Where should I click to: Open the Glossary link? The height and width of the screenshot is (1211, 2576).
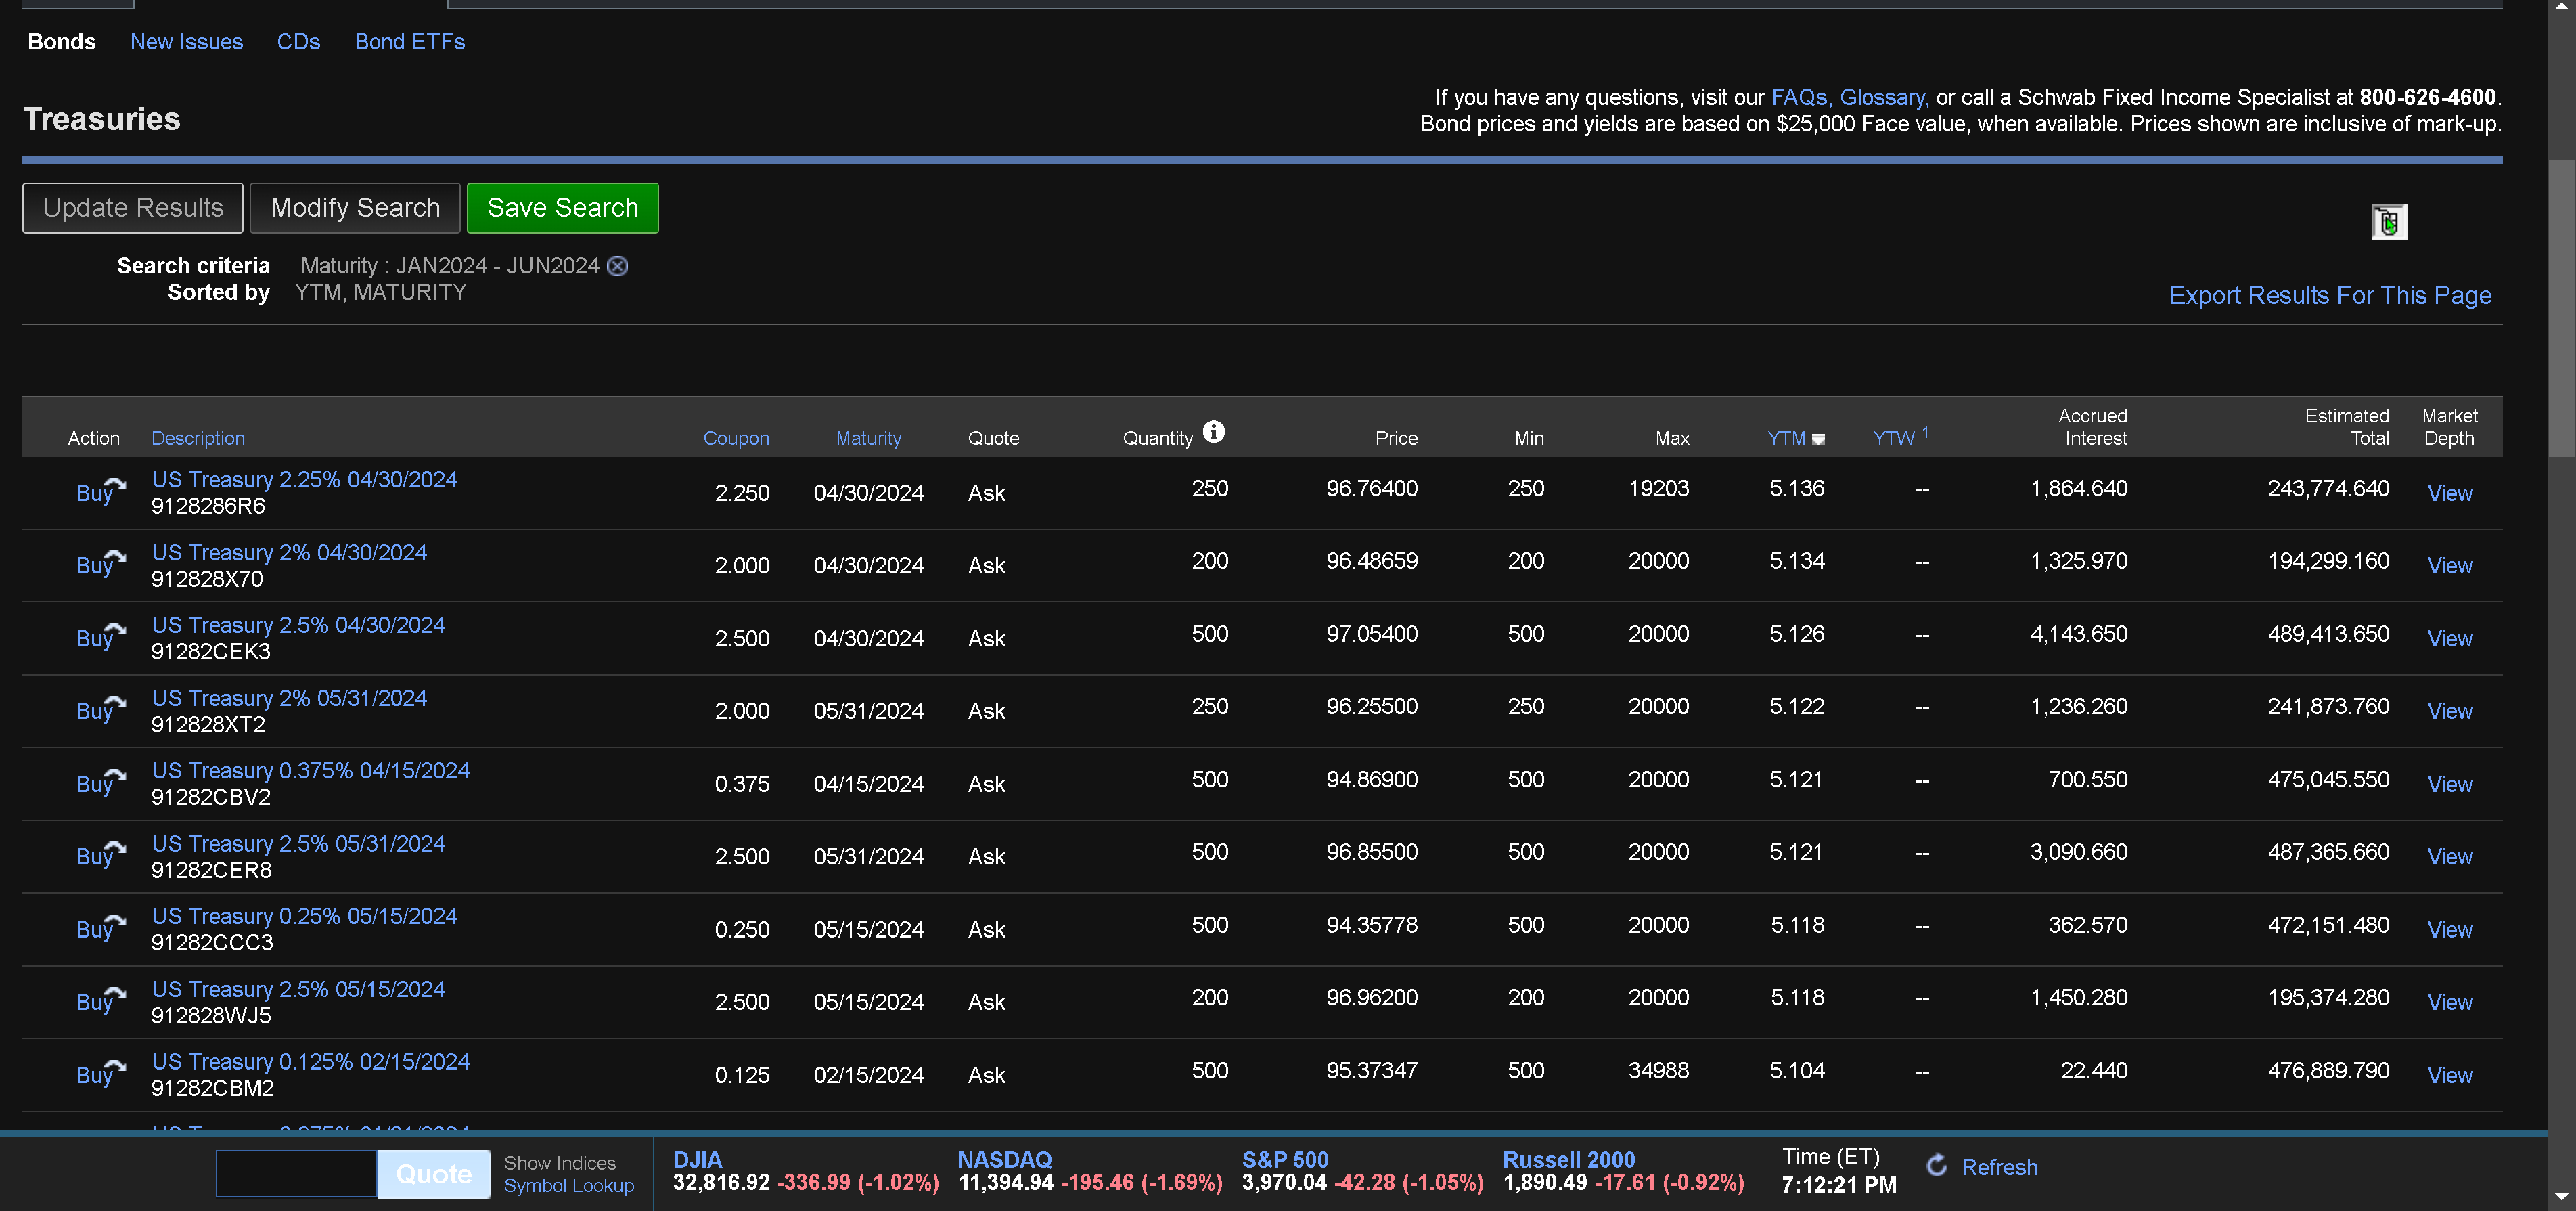tap(1884, 98)
